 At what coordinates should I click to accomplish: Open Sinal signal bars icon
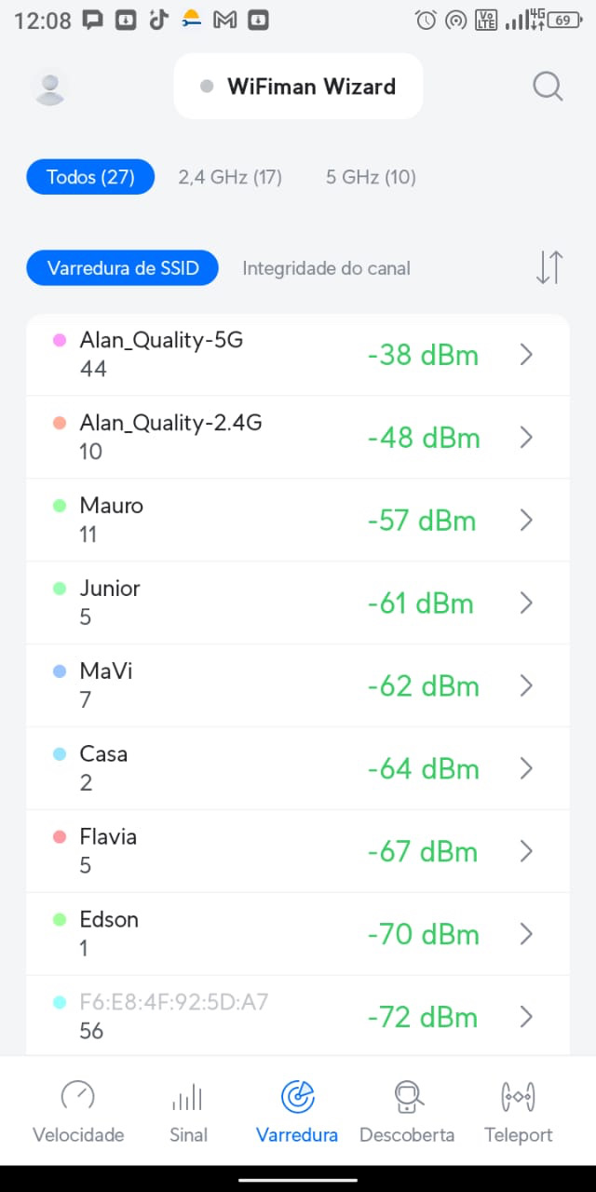pos(188,1097)
